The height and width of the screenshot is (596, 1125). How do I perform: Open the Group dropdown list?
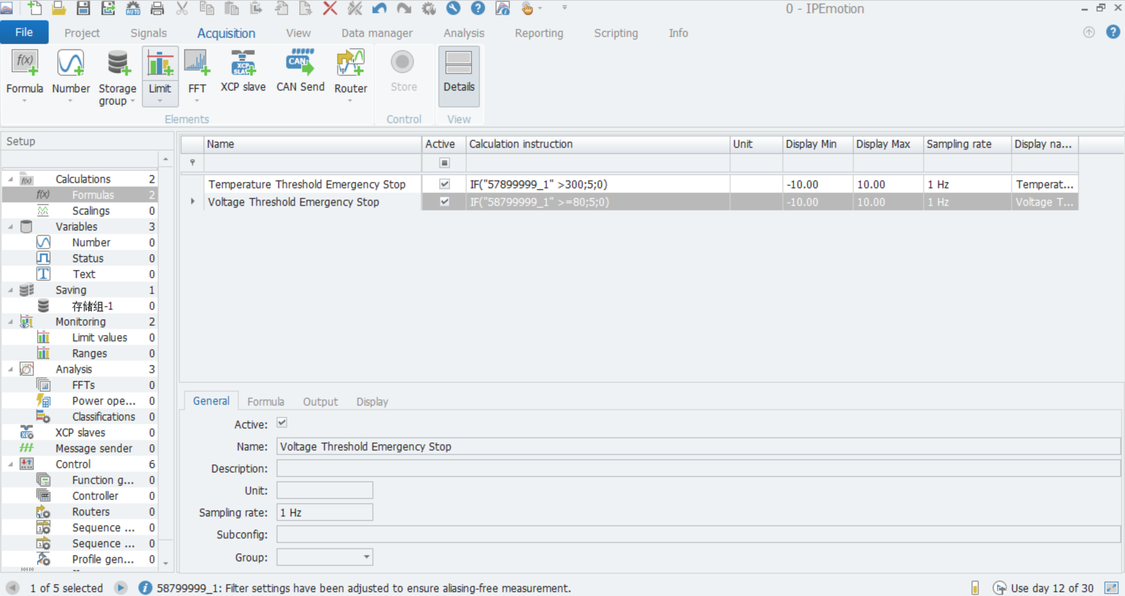point(366,557)
